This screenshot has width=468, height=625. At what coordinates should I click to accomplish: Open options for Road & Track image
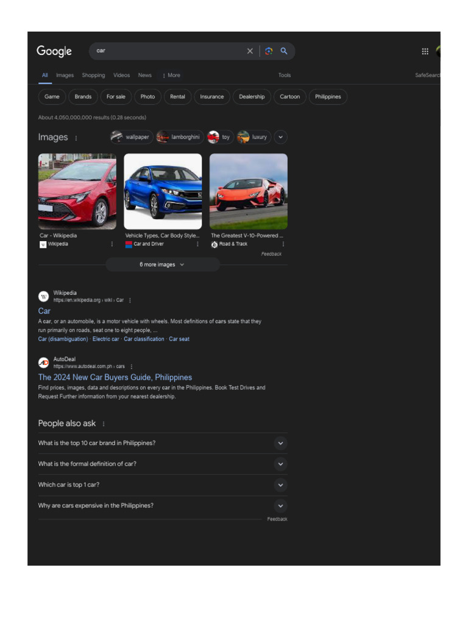(x=283, y=244)
